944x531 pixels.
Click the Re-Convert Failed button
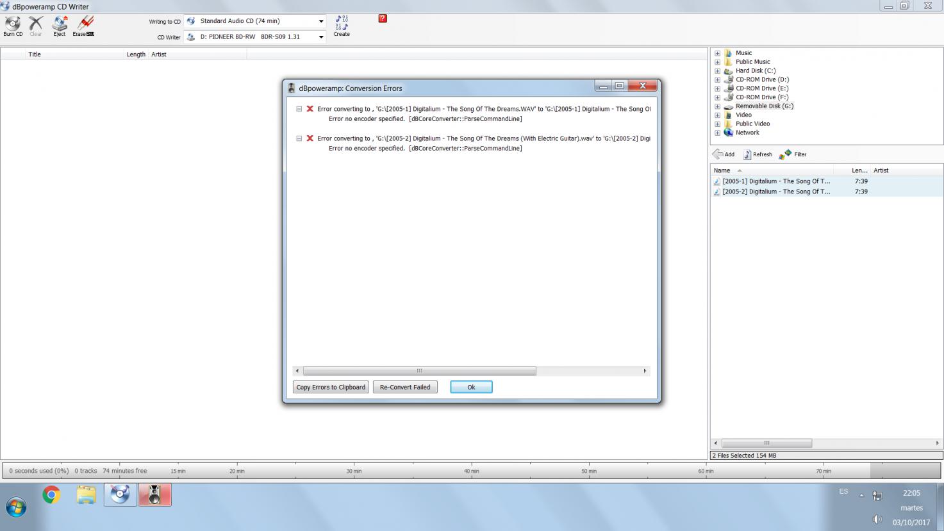[x=405, y=387]
